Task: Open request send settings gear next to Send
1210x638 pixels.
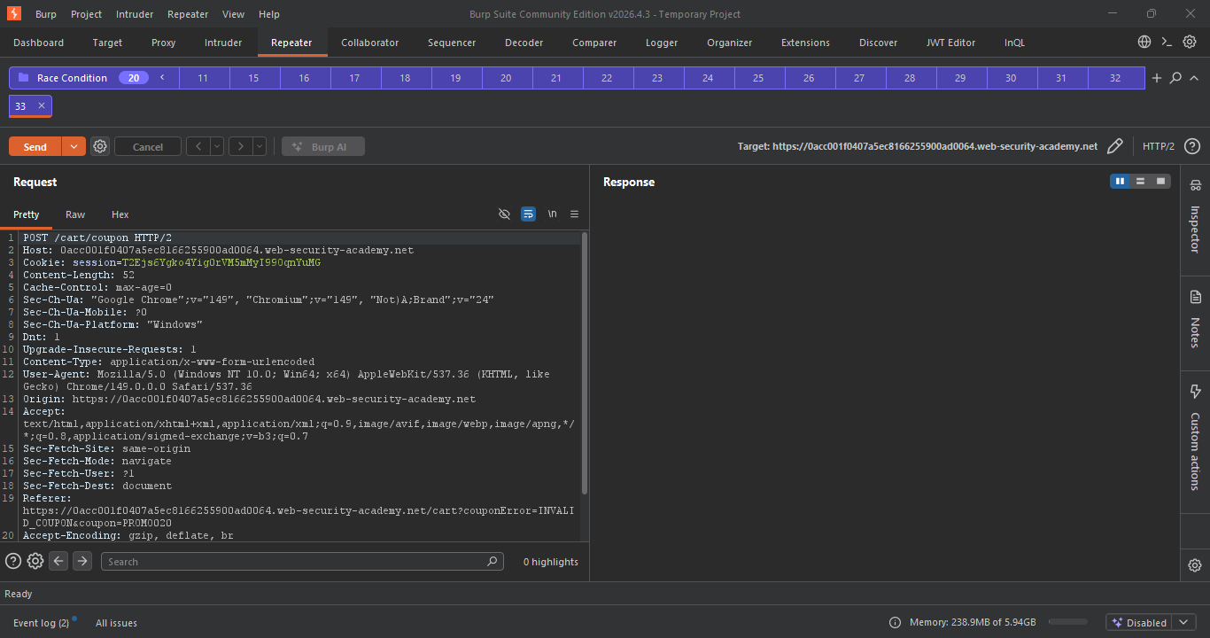Action: (100, 146)
